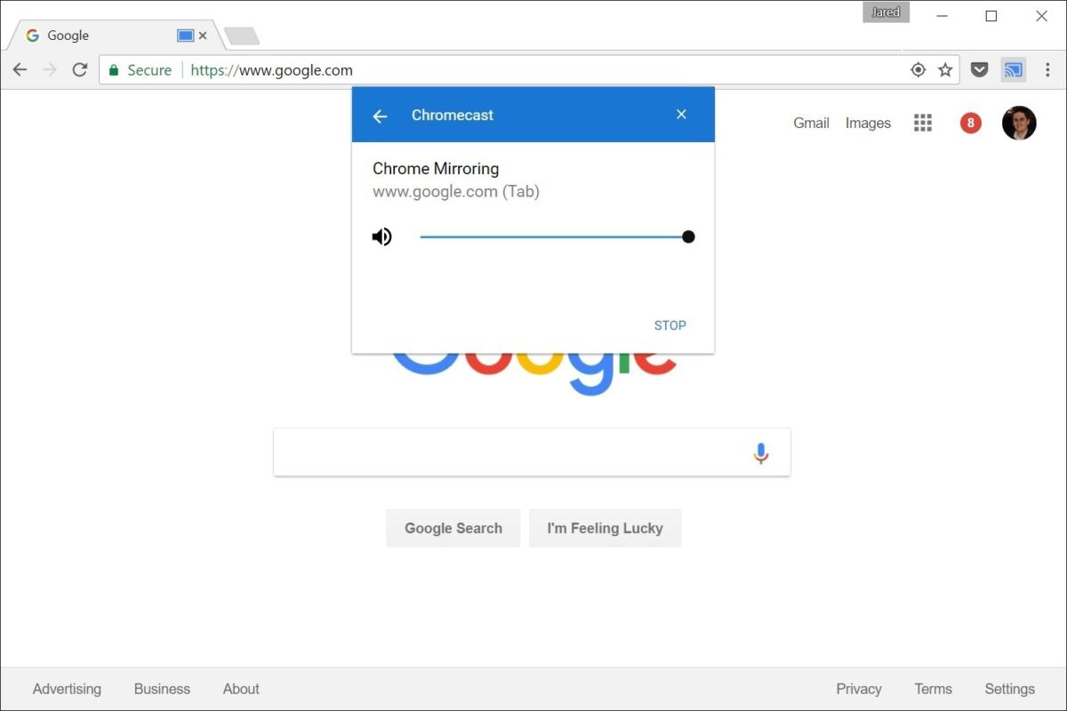Image resolution: width=1067 pixels, height=711 pixels.
Task: Click the volume slider handle knob
Action: 688,236
